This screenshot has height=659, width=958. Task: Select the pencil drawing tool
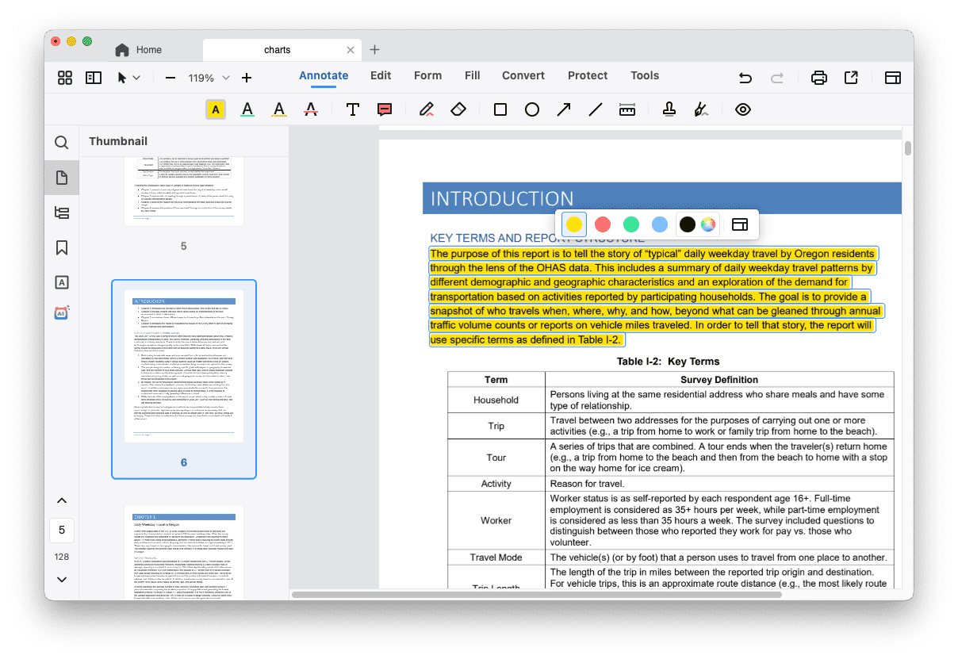pos(427,109)
